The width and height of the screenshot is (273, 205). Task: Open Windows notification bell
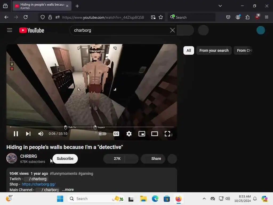(255, 199)
